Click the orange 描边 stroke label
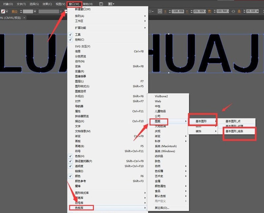 [x=15, y=12]
